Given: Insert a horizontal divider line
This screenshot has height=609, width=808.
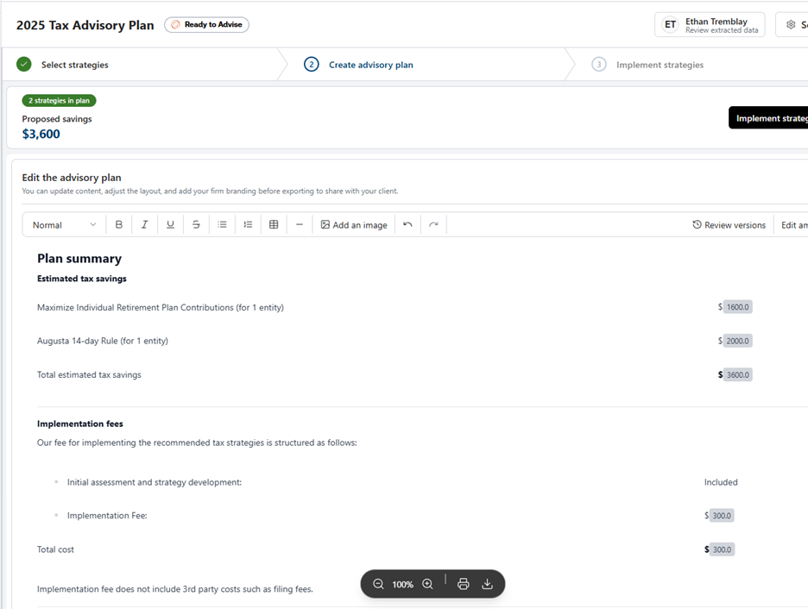Looking at the screenshot, I should point(300,225).
